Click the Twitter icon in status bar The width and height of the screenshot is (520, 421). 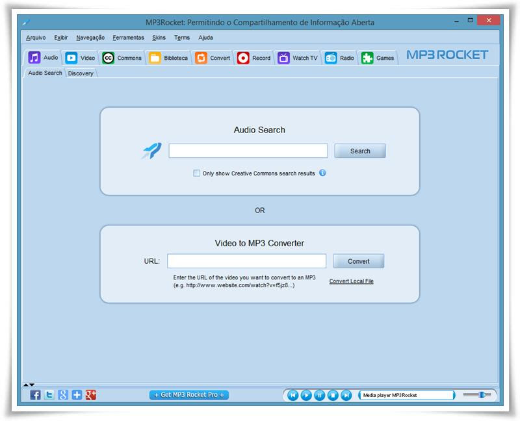(49, 395)
